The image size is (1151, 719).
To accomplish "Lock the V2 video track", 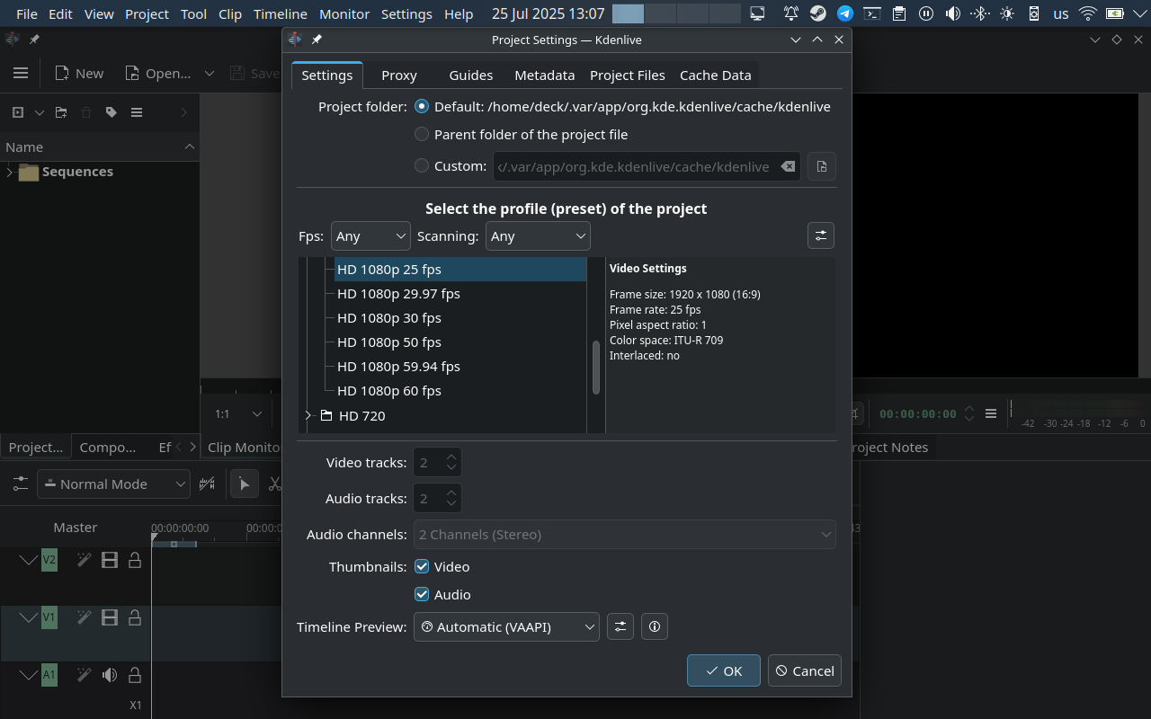I will pyautogui.click(x=135, y=561).
